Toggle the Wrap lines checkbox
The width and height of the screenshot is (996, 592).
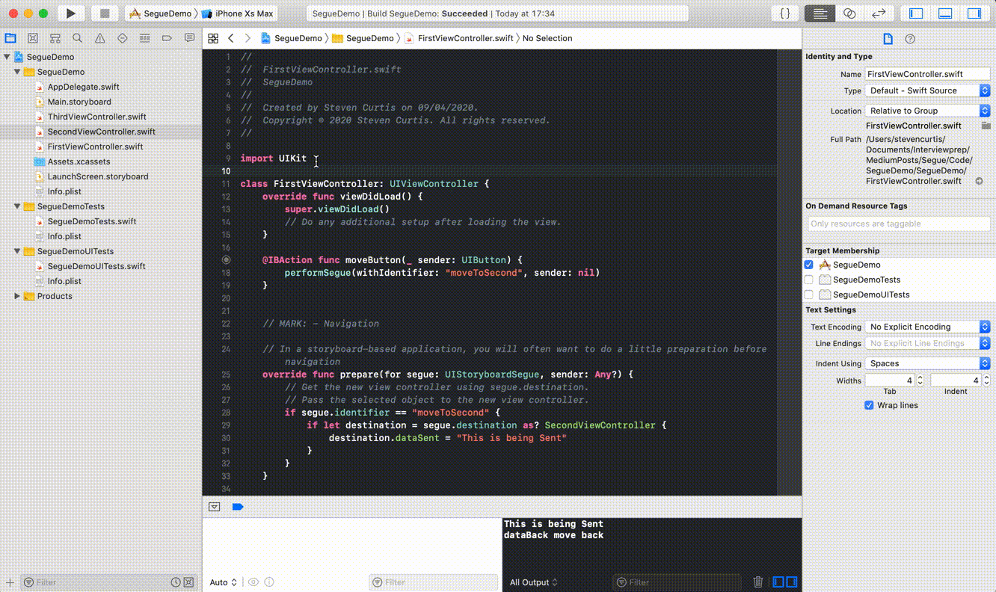tap(869, 405)
